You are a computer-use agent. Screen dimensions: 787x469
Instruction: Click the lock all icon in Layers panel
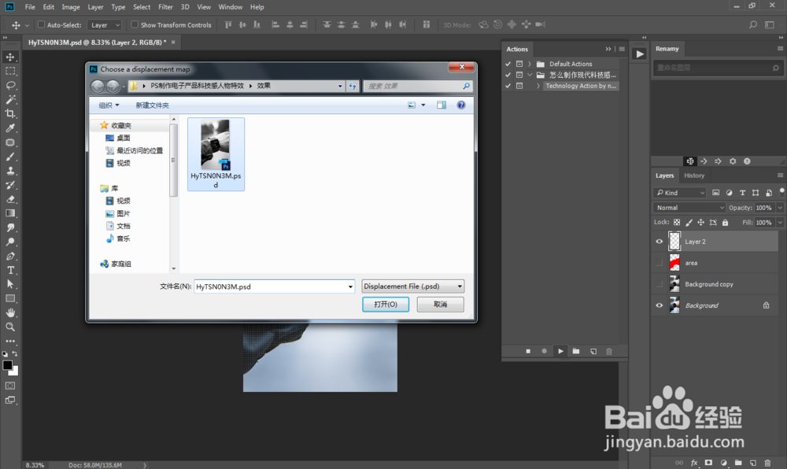[726, 222]
